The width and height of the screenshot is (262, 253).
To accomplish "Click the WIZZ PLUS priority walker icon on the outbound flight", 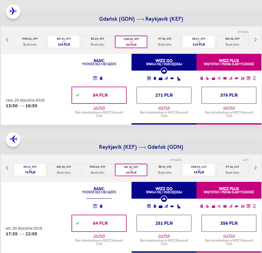I will tap(231, 78).
